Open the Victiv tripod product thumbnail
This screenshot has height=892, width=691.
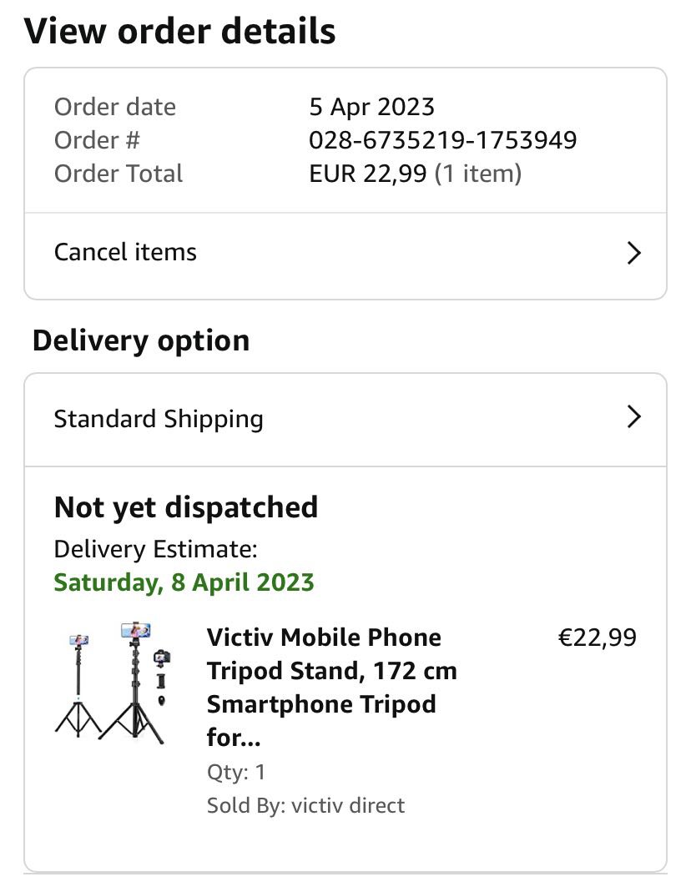click(x=113, y=683)
